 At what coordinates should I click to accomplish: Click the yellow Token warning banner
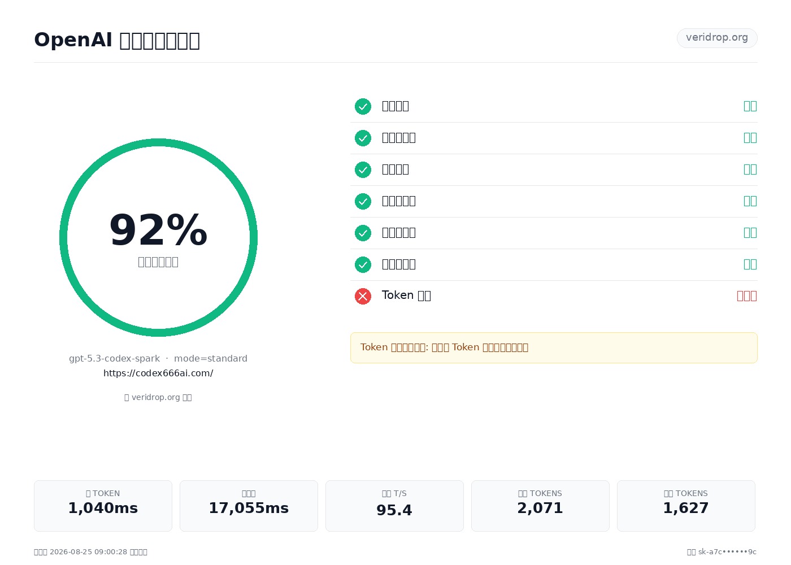point(554,347)
